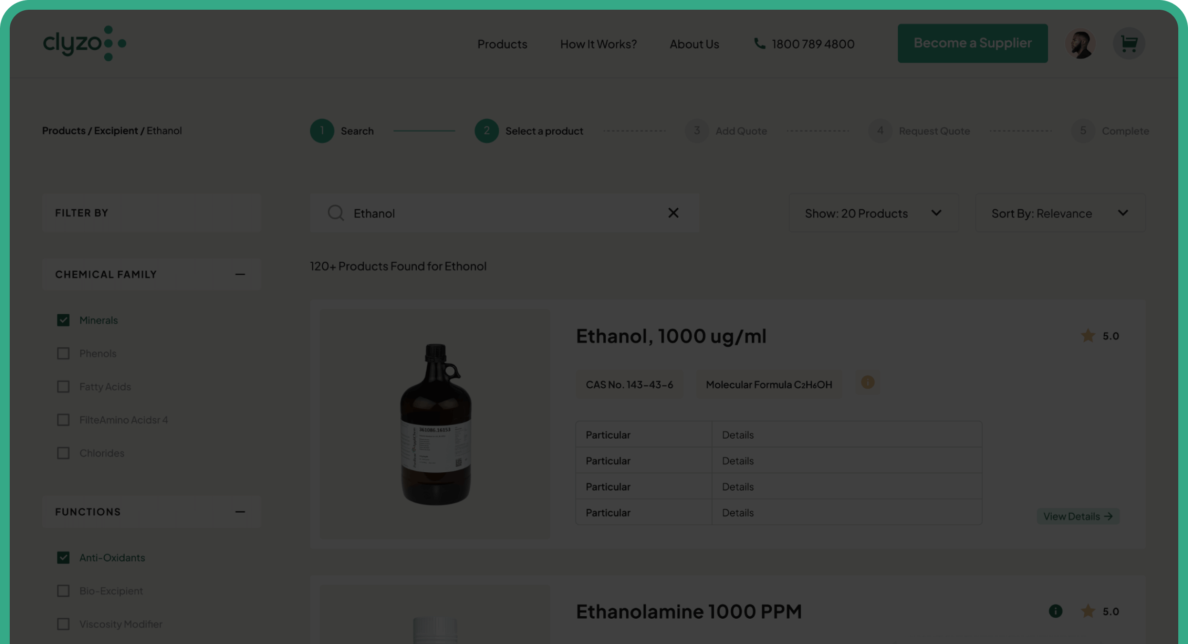Open How It Works? page
This screenshot has height=644, width=1188.
[598, 44]
